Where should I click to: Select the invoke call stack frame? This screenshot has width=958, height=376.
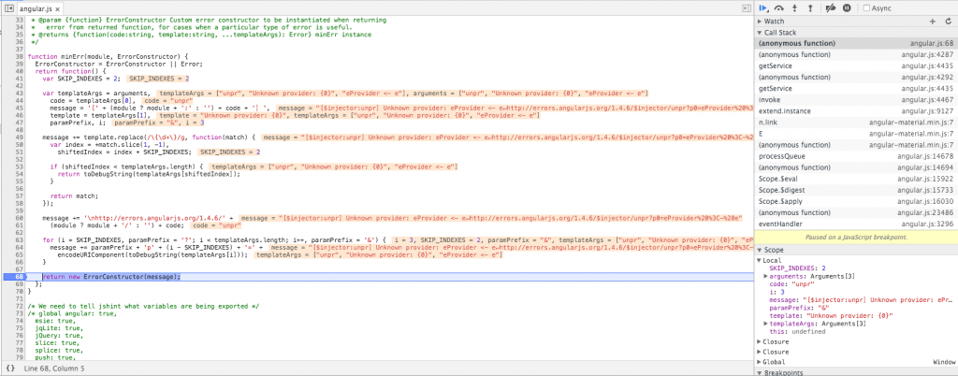click(856, 100)
